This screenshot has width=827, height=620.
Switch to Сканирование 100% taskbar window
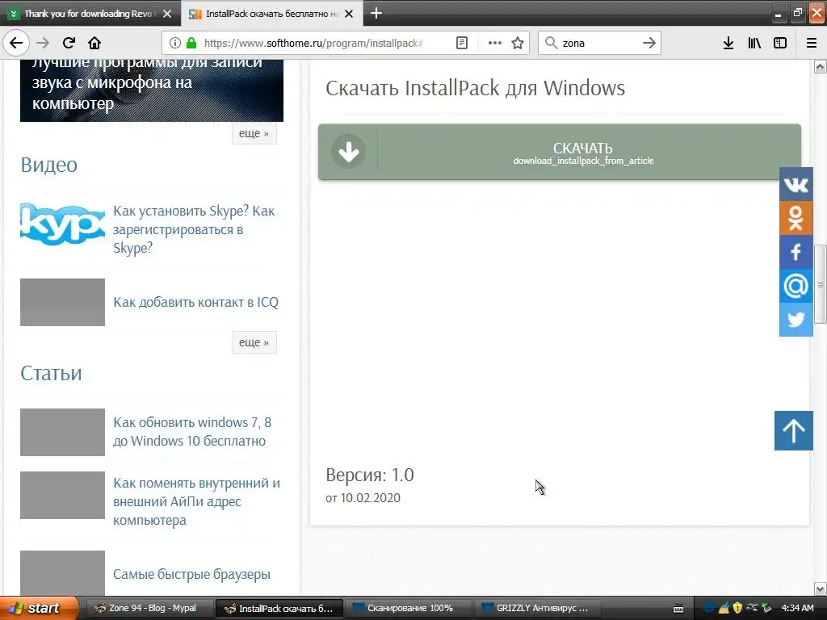tap(407, 608)
